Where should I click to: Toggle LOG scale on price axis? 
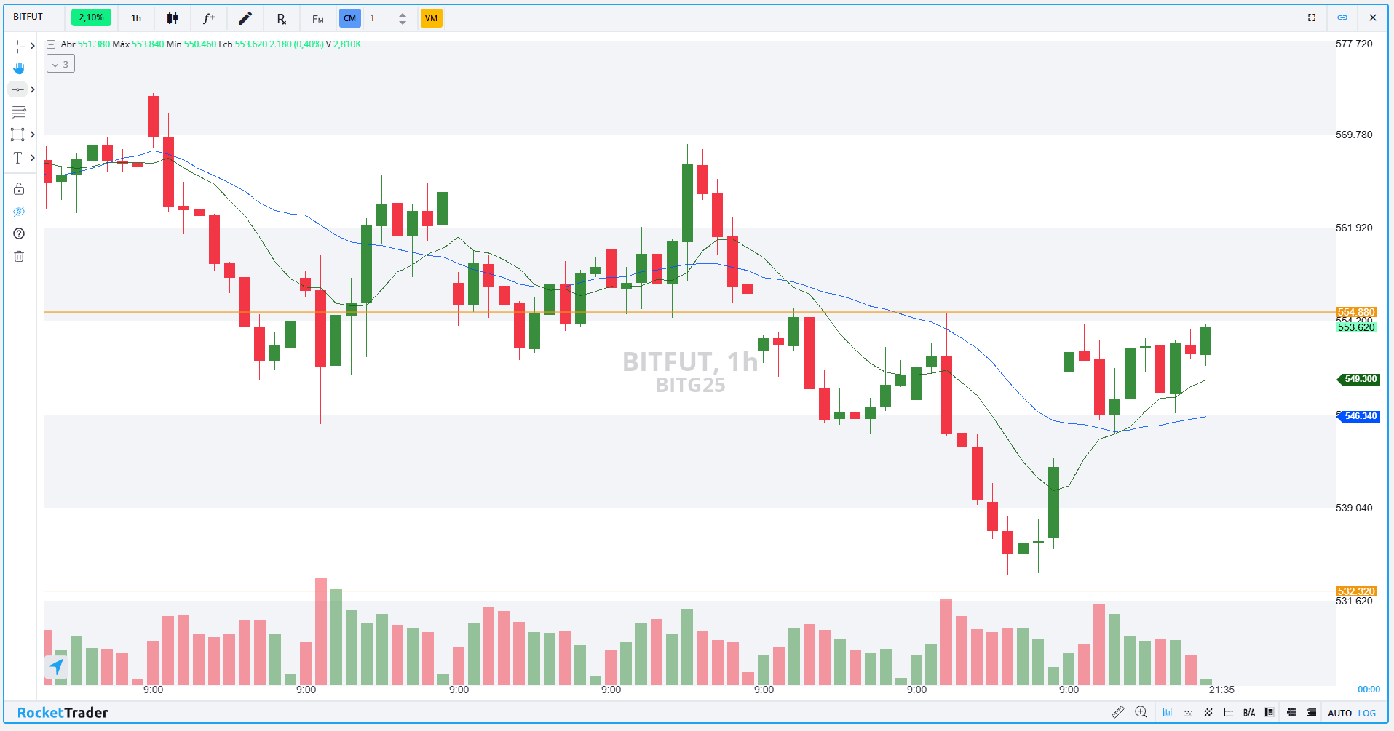coord(1367,713)
